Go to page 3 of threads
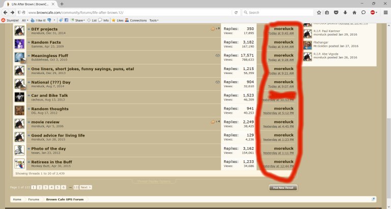The height and width of the screenshot is (209, 391). click(x=45, y=187)
